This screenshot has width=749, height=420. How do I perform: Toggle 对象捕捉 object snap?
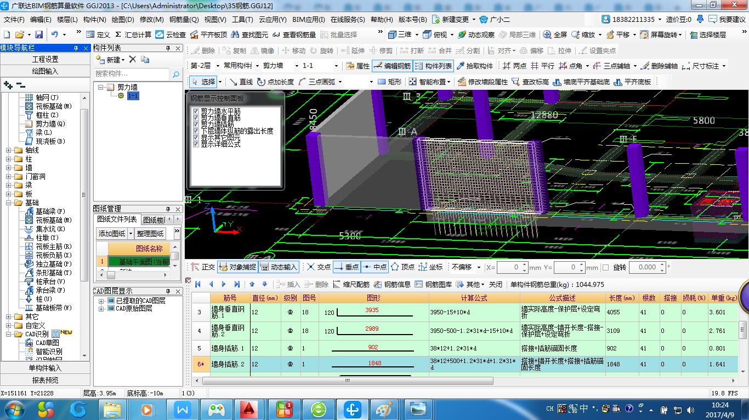237,267
